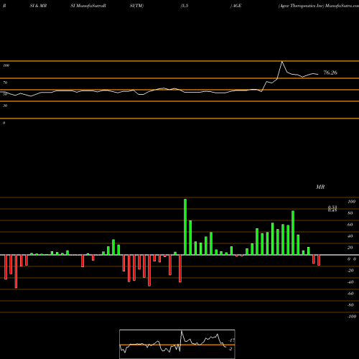Click the MR panel title label
359x359 pixels.
[320, 187]
